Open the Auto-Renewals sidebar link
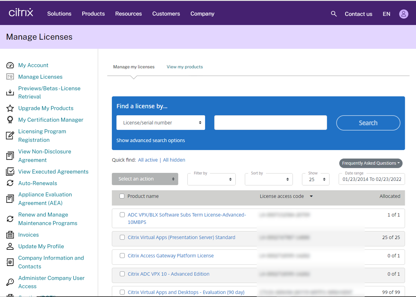The image size is (416, 297). (x=38, y=183)
